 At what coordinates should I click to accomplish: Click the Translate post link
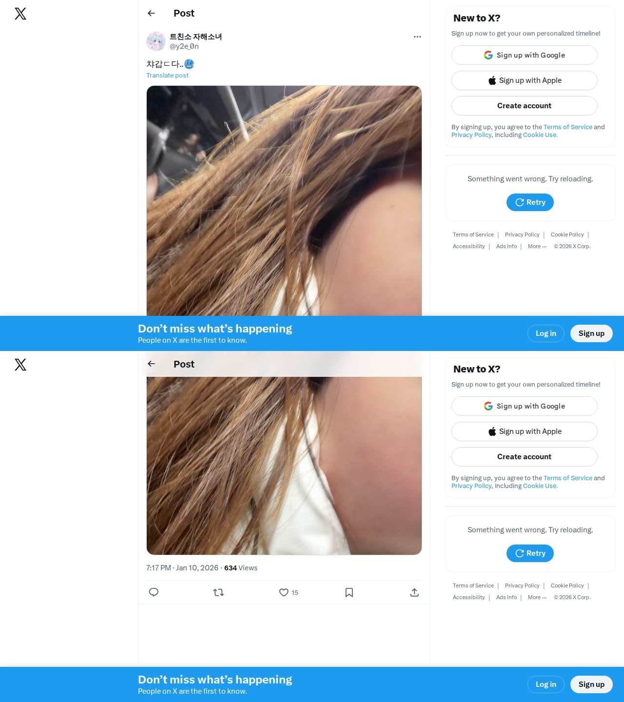point(167,75)
